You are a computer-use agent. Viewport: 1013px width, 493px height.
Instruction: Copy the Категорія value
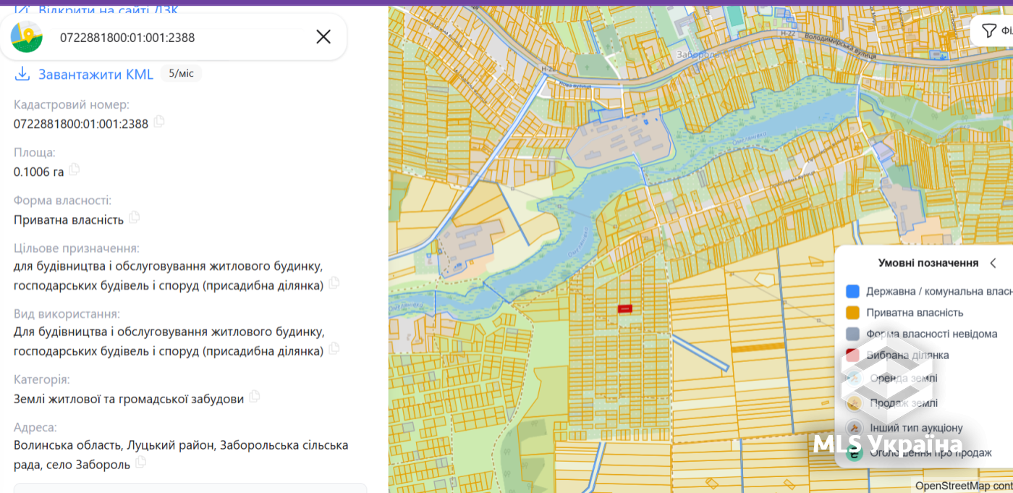[254, 397]
